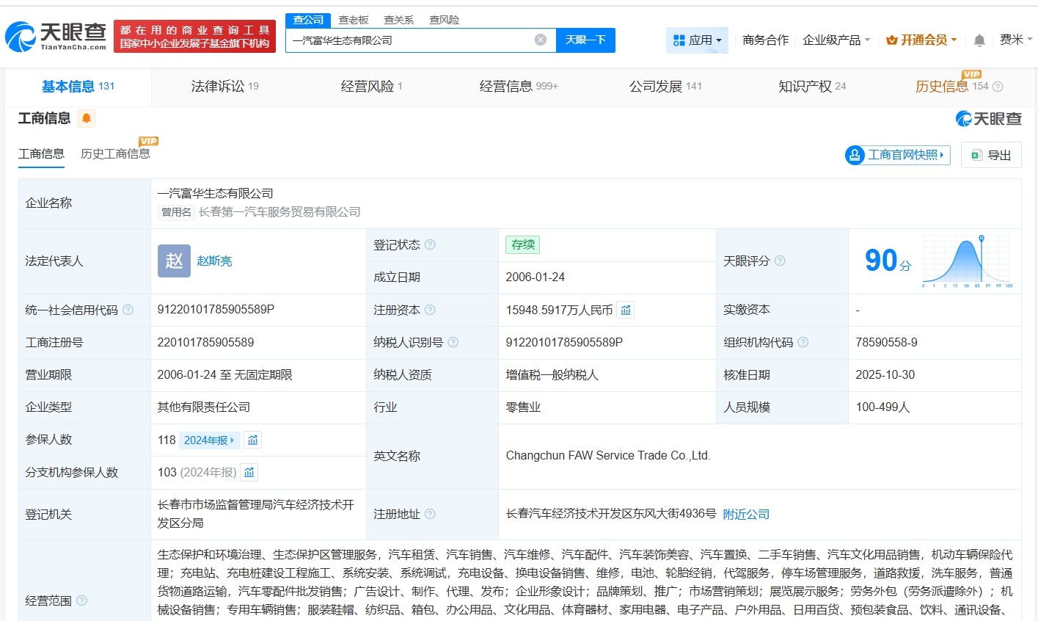Clear the search box with the X icon
The image size is (1038, 621).
pos(540,40)
